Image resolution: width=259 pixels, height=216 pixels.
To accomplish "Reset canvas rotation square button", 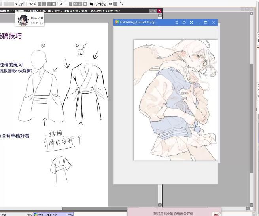I will 85,4.
